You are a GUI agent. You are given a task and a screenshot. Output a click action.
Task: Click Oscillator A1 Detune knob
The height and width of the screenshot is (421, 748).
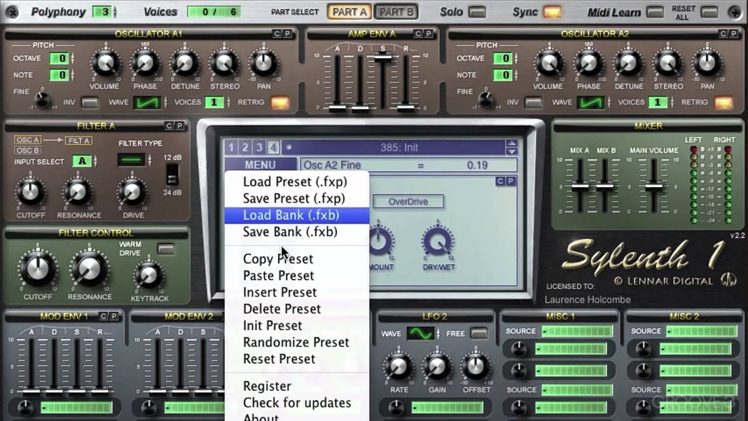(185, 63)
